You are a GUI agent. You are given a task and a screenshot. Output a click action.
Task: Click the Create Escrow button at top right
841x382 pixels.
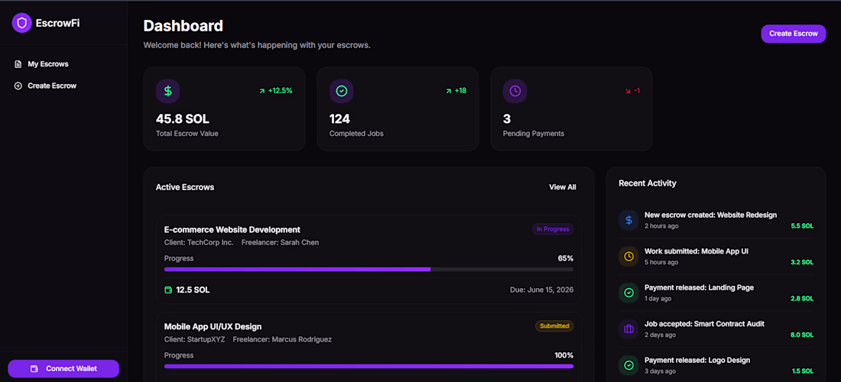point(794,34)
